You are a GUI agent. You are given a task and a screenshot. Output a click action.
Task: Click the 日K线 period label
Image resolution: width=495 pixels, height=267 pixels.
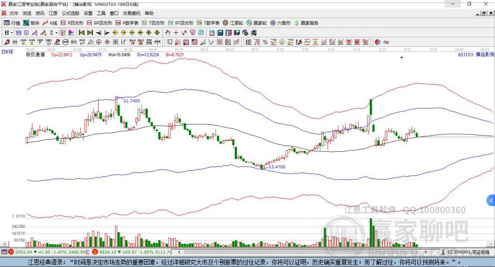[7, 52]
